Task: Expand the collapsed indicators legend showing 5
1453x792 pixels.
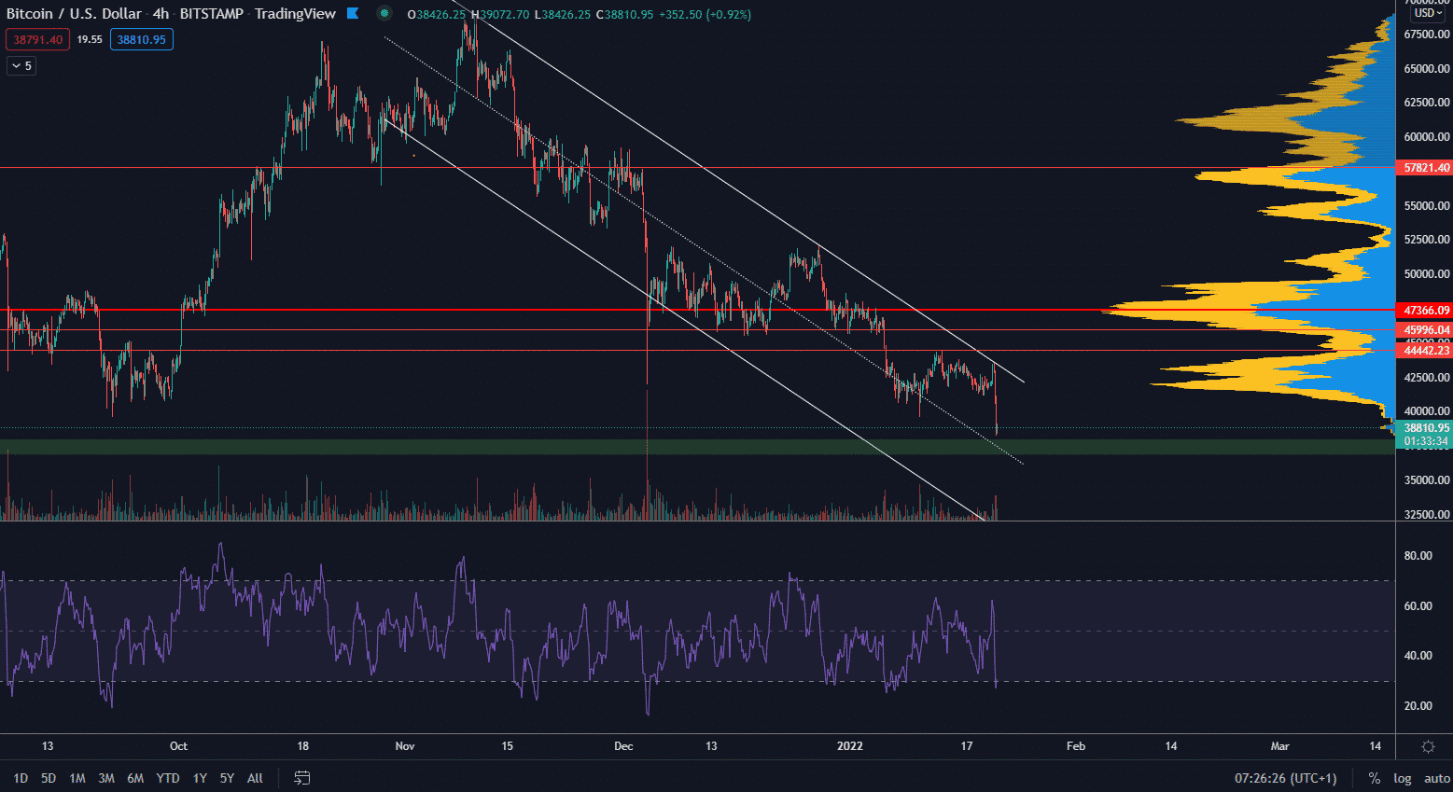Action: [21, 65]
